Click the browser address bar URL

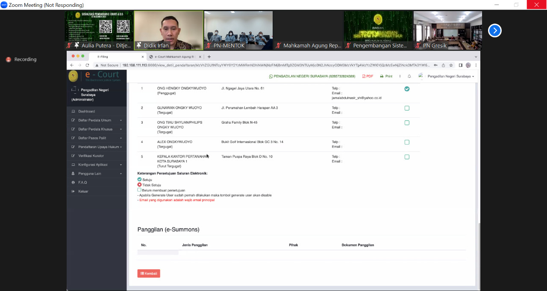[273, 65]
